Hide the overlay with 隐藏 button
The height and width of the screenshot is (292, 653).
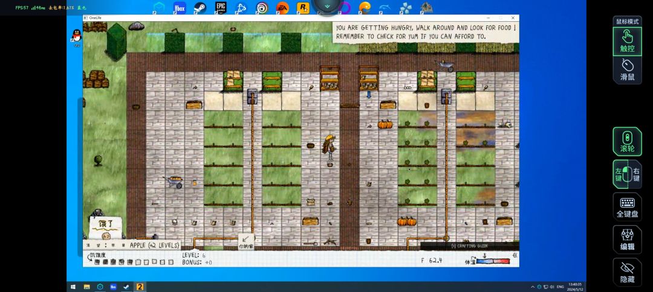coord(627,273)
